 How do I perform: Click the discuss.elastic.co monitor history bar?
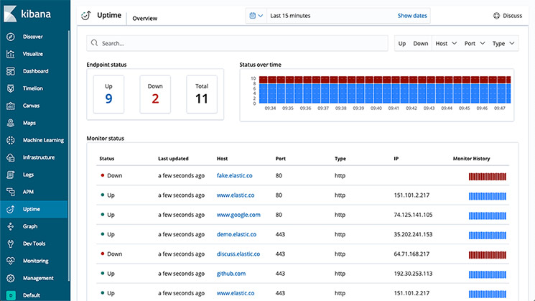pos(487,255)
